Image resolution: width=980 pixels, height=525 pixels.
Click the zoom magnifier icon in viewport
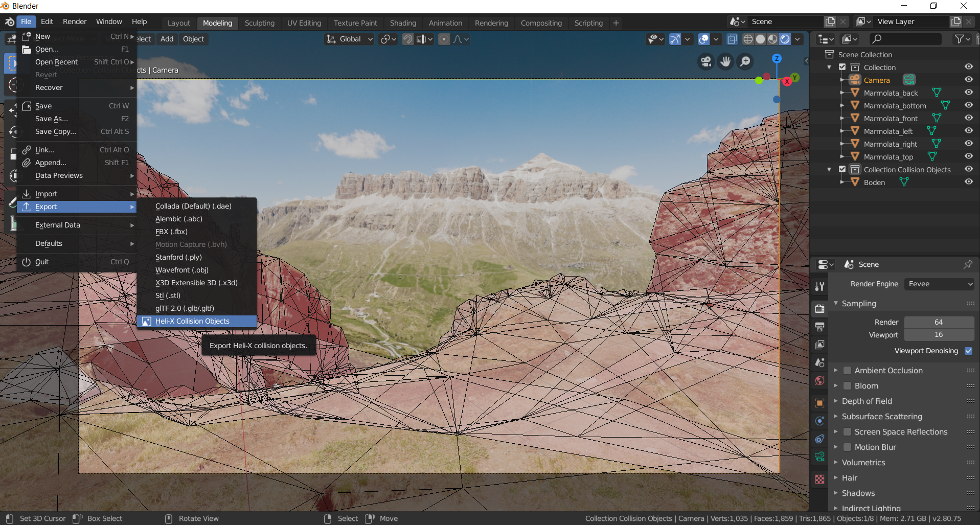(745, 62)
